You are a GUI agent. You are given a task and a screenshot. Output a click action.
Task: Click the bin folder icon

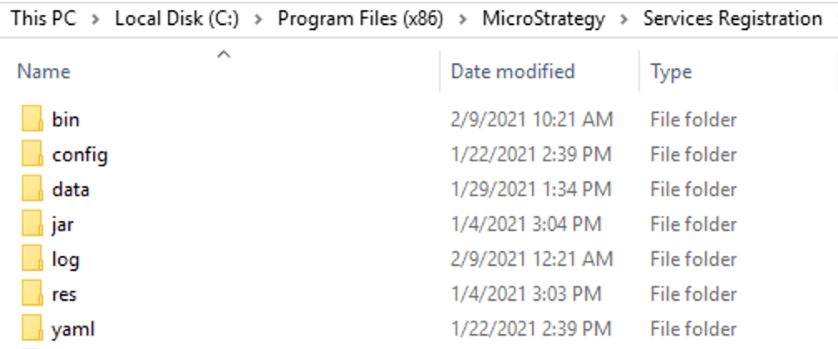click(x=32, y=120)
